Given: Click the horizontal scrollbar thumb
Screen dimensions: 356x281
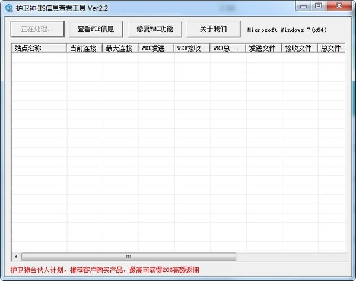Looking at the screenshot, I should [x=128, y=257].
